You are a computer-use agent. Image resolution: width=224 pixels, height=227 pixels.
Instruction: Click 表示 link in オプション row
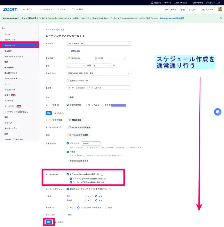(x=70, y=214)
